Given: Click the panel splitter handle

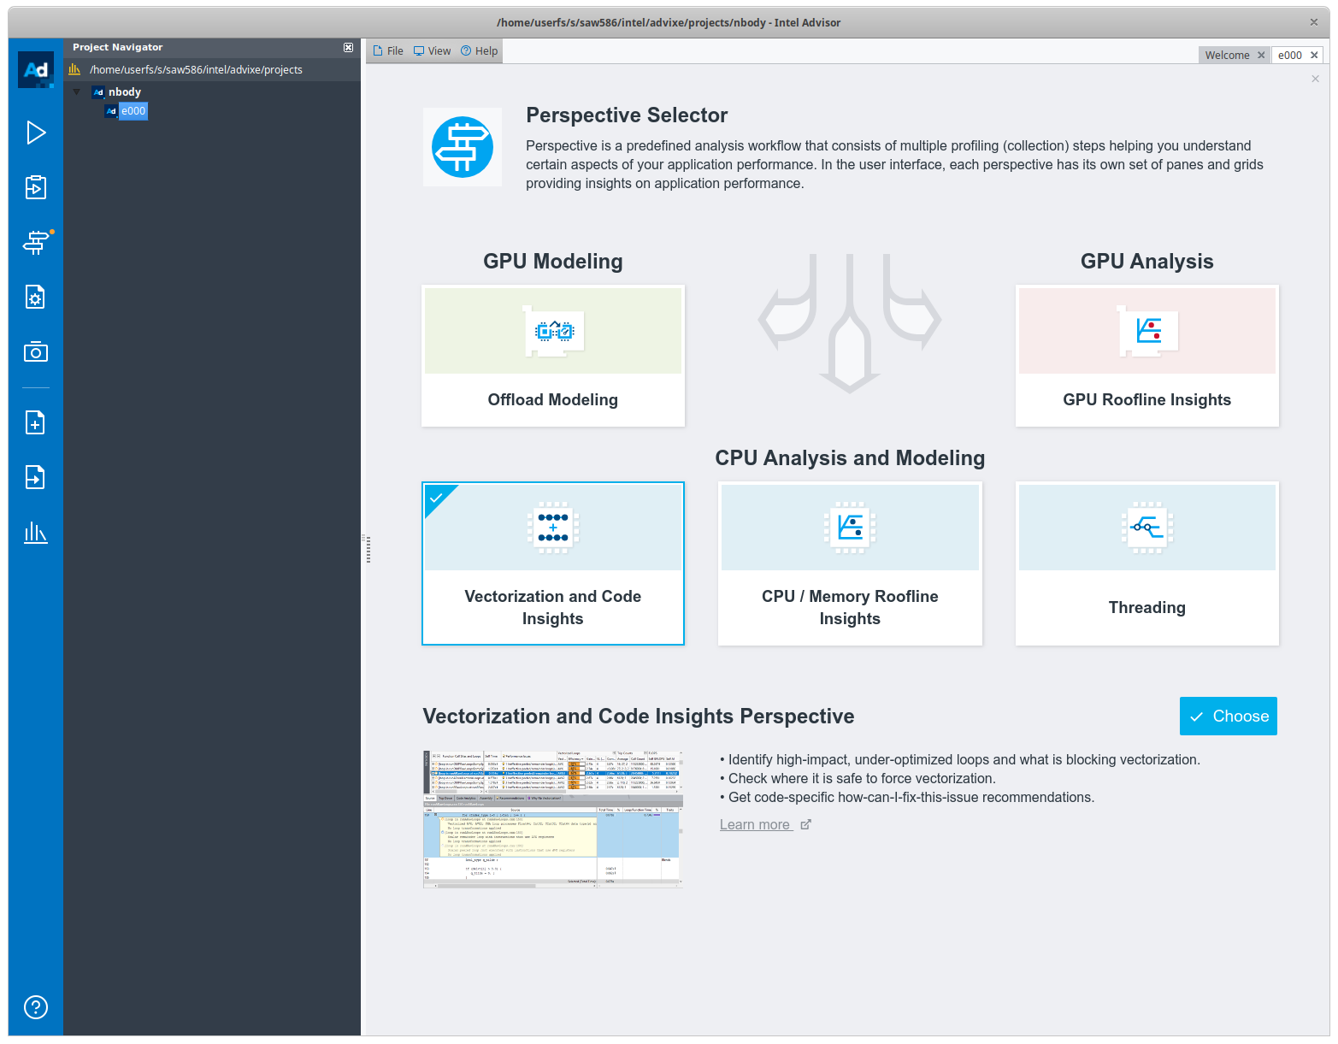Looking at the screenshot, I should pos(368,548).
